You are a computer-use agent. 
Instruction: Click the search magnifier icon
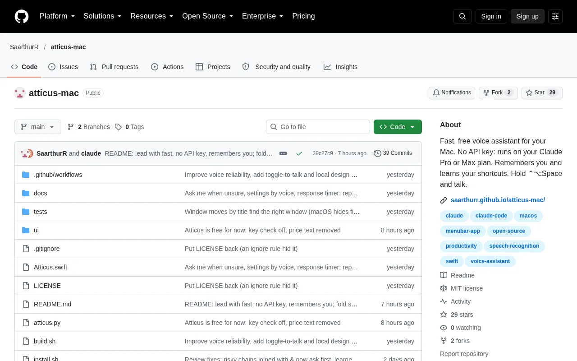point(463,16)
